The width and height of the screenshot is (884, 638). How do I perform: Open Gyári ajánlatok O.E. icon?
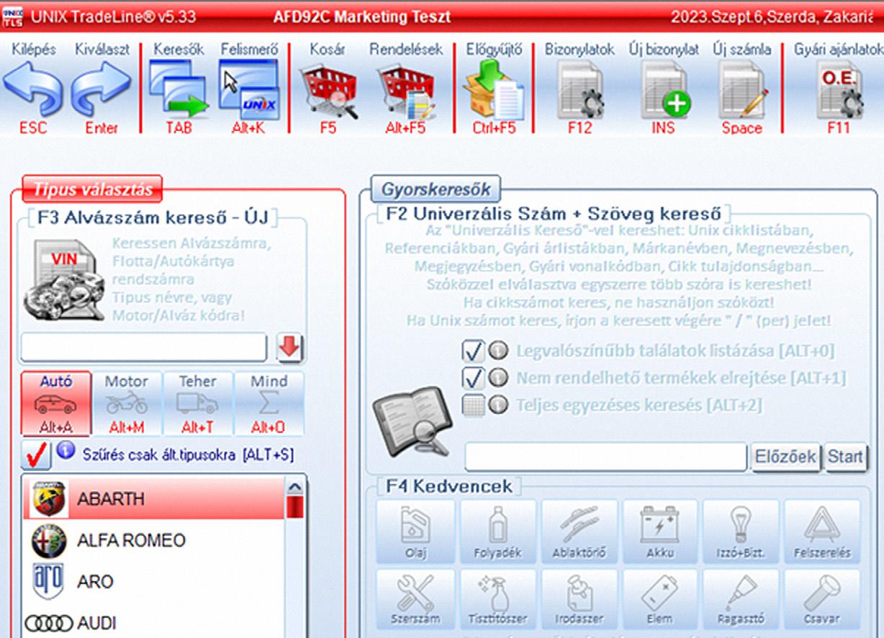tap(838, 91)
